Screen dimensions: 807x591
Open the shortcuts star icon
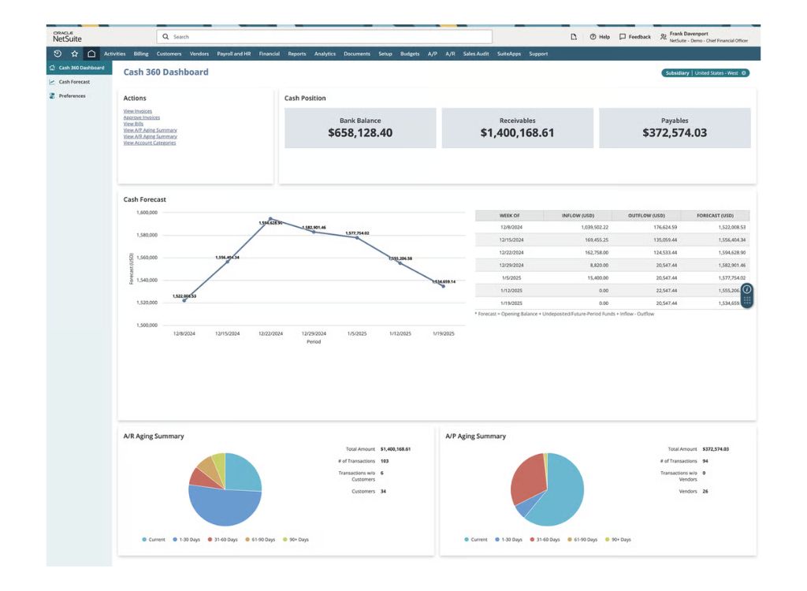[75, 54]
